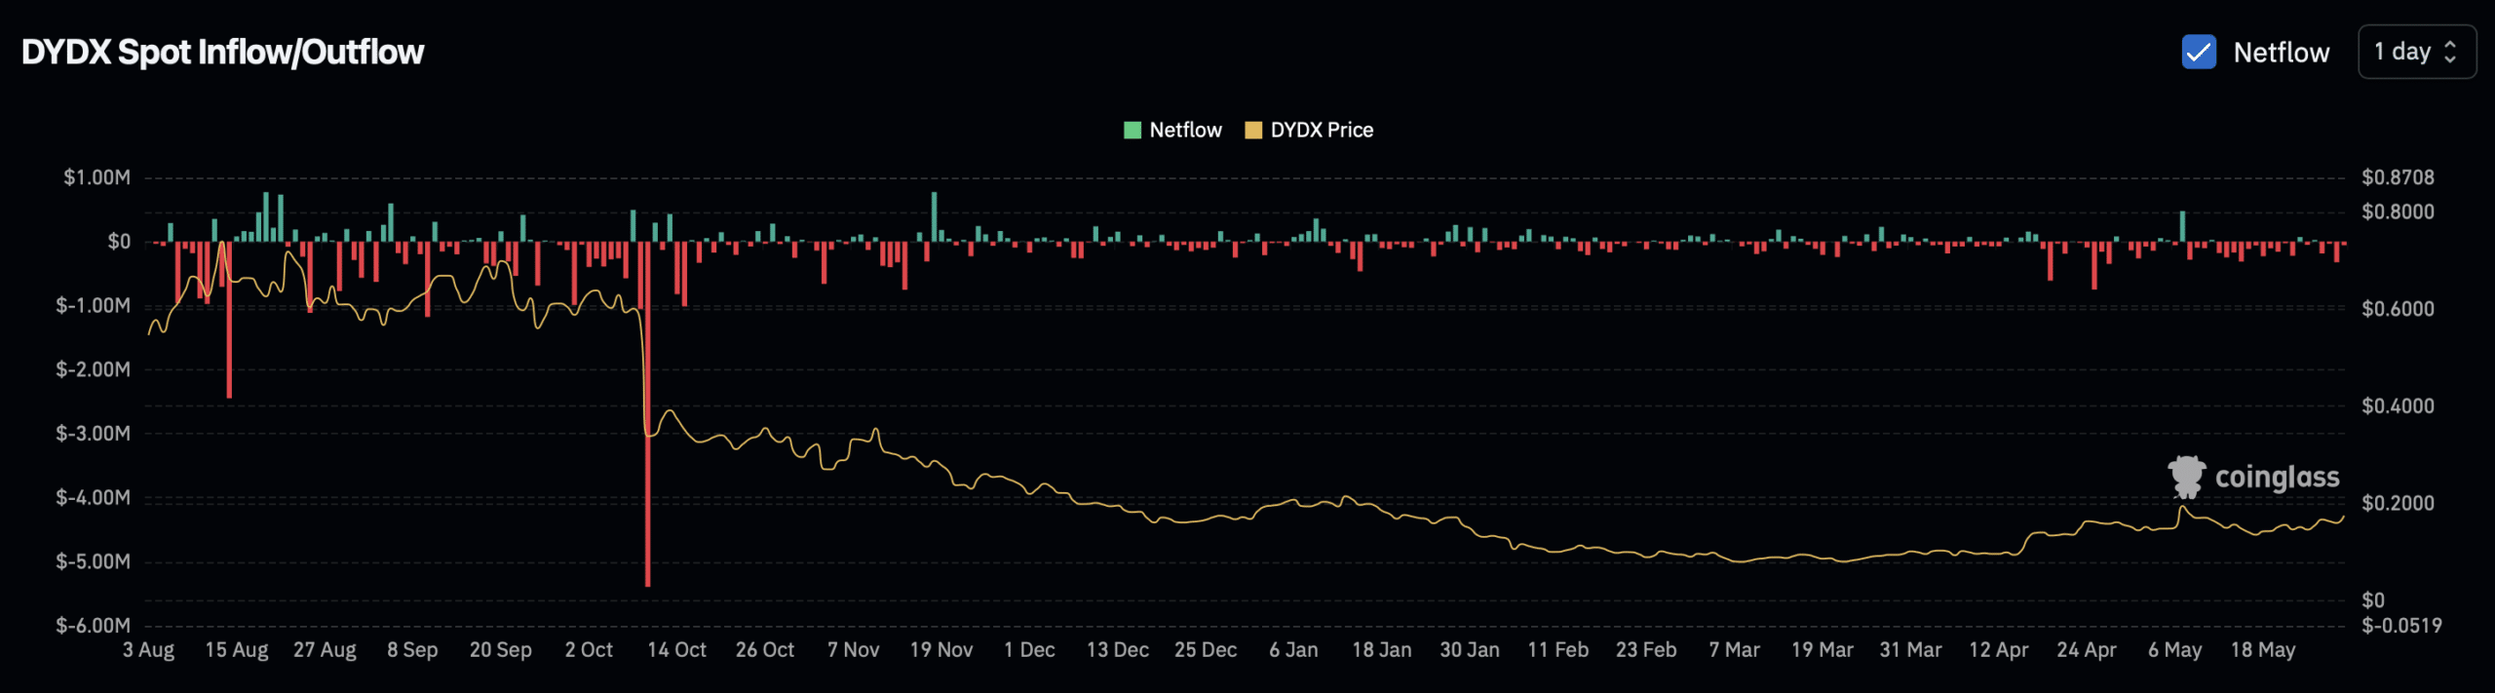Select the $0.6000 price axis label
Screen dimensions: 2495x693
click(2398, 309)
